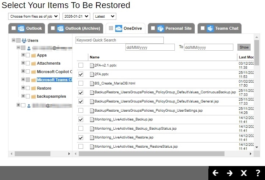The width and height of the screenshot is (265, 180).
Task: Check the Monitoring_LiveActivities_Backup_BackupStatus.jsp checkbox
Action: click(81, 128)
